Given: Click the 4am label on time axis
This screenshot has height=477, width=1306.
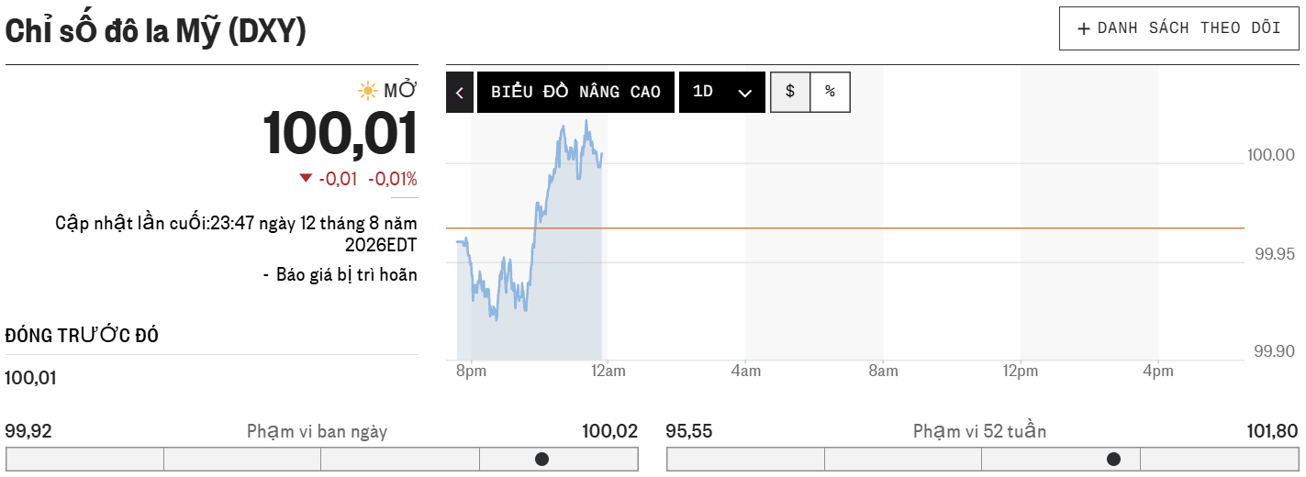Looking at the screenshot, I should (x=746, y=372).
